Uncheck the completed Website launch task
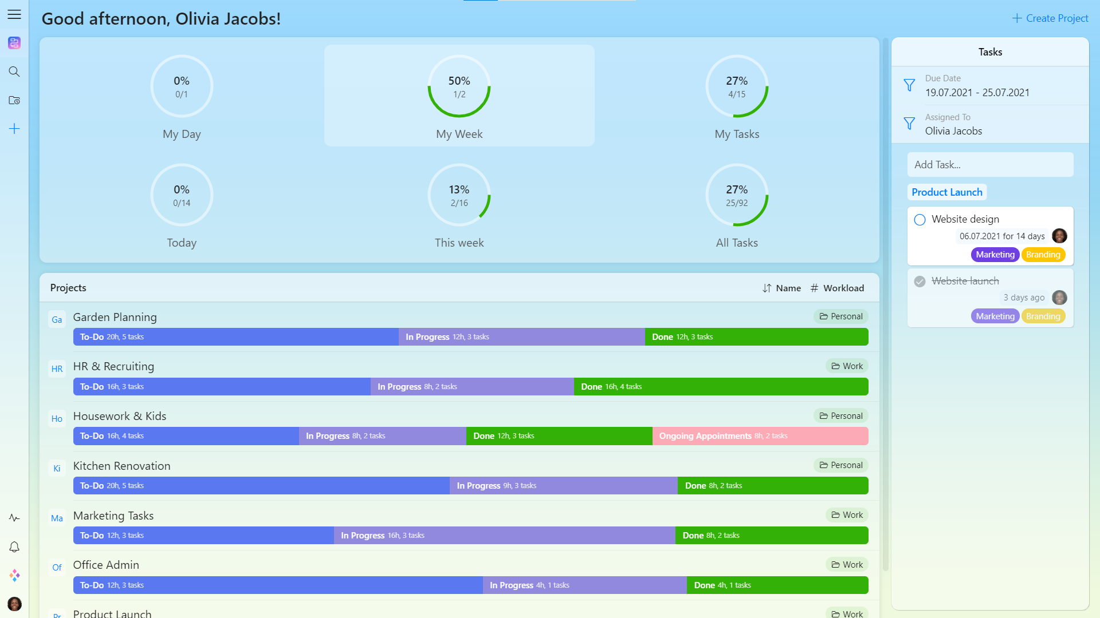Screen dimensions: 1100x618 point(920,282)
